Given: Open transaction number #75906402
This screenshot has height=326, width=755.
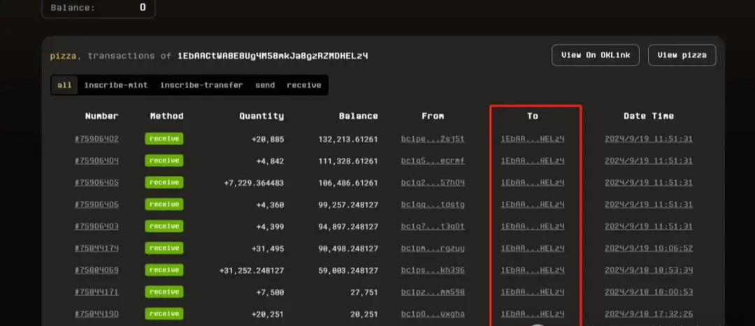Looking at the screenshot, I should coord(96,139).
